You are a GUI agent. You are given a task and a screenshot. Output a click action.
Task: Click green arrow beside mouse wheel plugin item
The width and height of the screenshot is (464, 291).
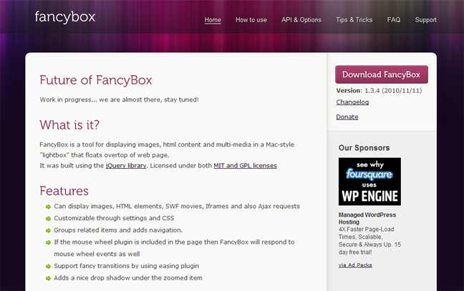[x=48, y=242]
